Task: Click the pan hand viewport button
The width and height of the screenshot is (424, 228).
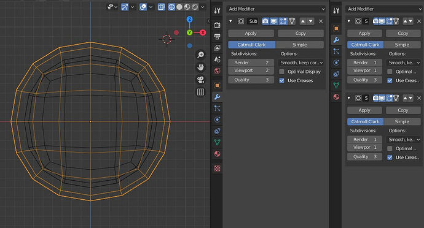Action: [x=200, y=67]
